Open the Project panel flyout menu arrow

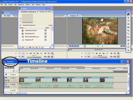52,12
